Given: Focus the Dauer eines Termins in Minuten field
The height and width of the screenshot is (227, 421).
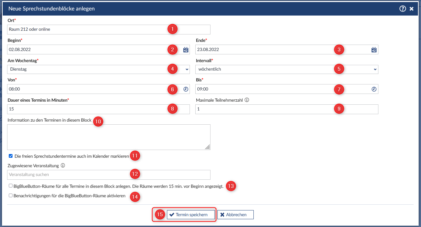Looking at the screenshot, I should point(84,109).
